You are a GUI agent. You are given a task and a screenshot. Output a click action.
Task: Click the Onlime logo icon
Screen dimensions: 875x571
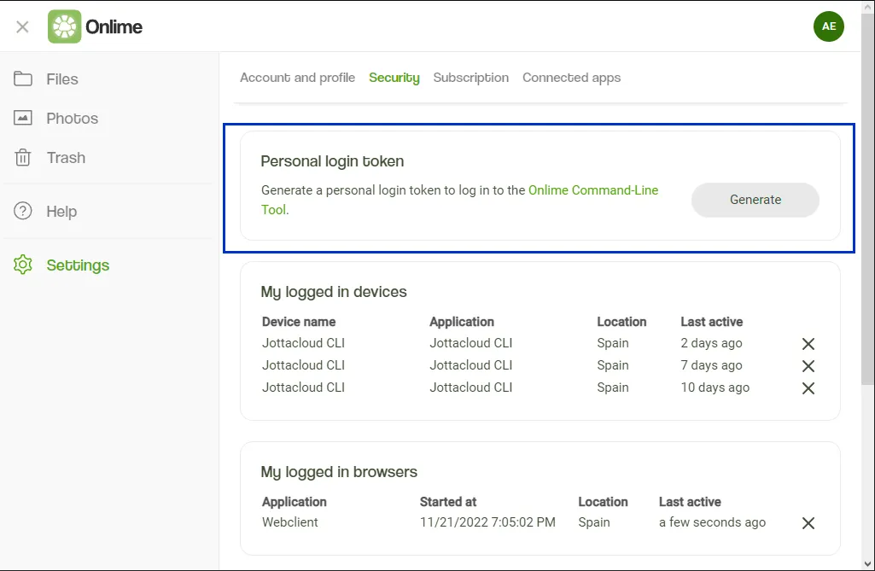(x=64, y=26)
